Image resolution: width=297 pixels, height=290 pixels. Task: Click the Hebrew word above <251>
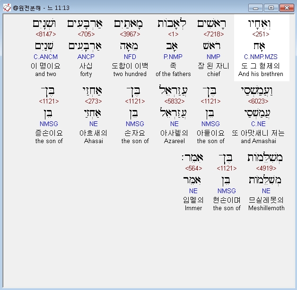tap(259, 24)
